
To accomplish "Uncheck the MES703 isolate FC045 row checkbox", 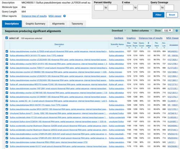I will 7,85.
